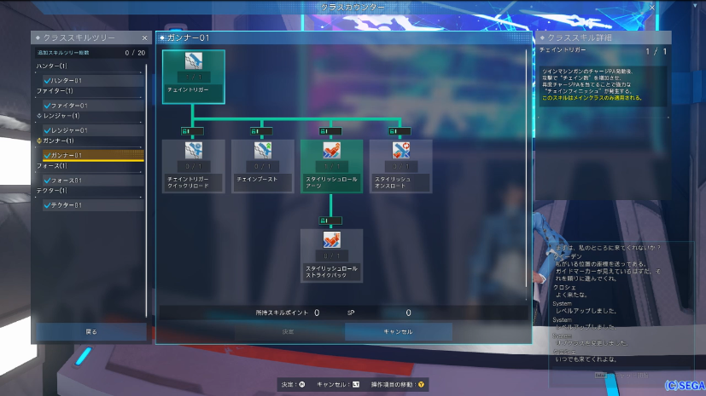Toggle checkmark on ガンナー01 tree
Viewport: 706px width, 396px height.
47,155
